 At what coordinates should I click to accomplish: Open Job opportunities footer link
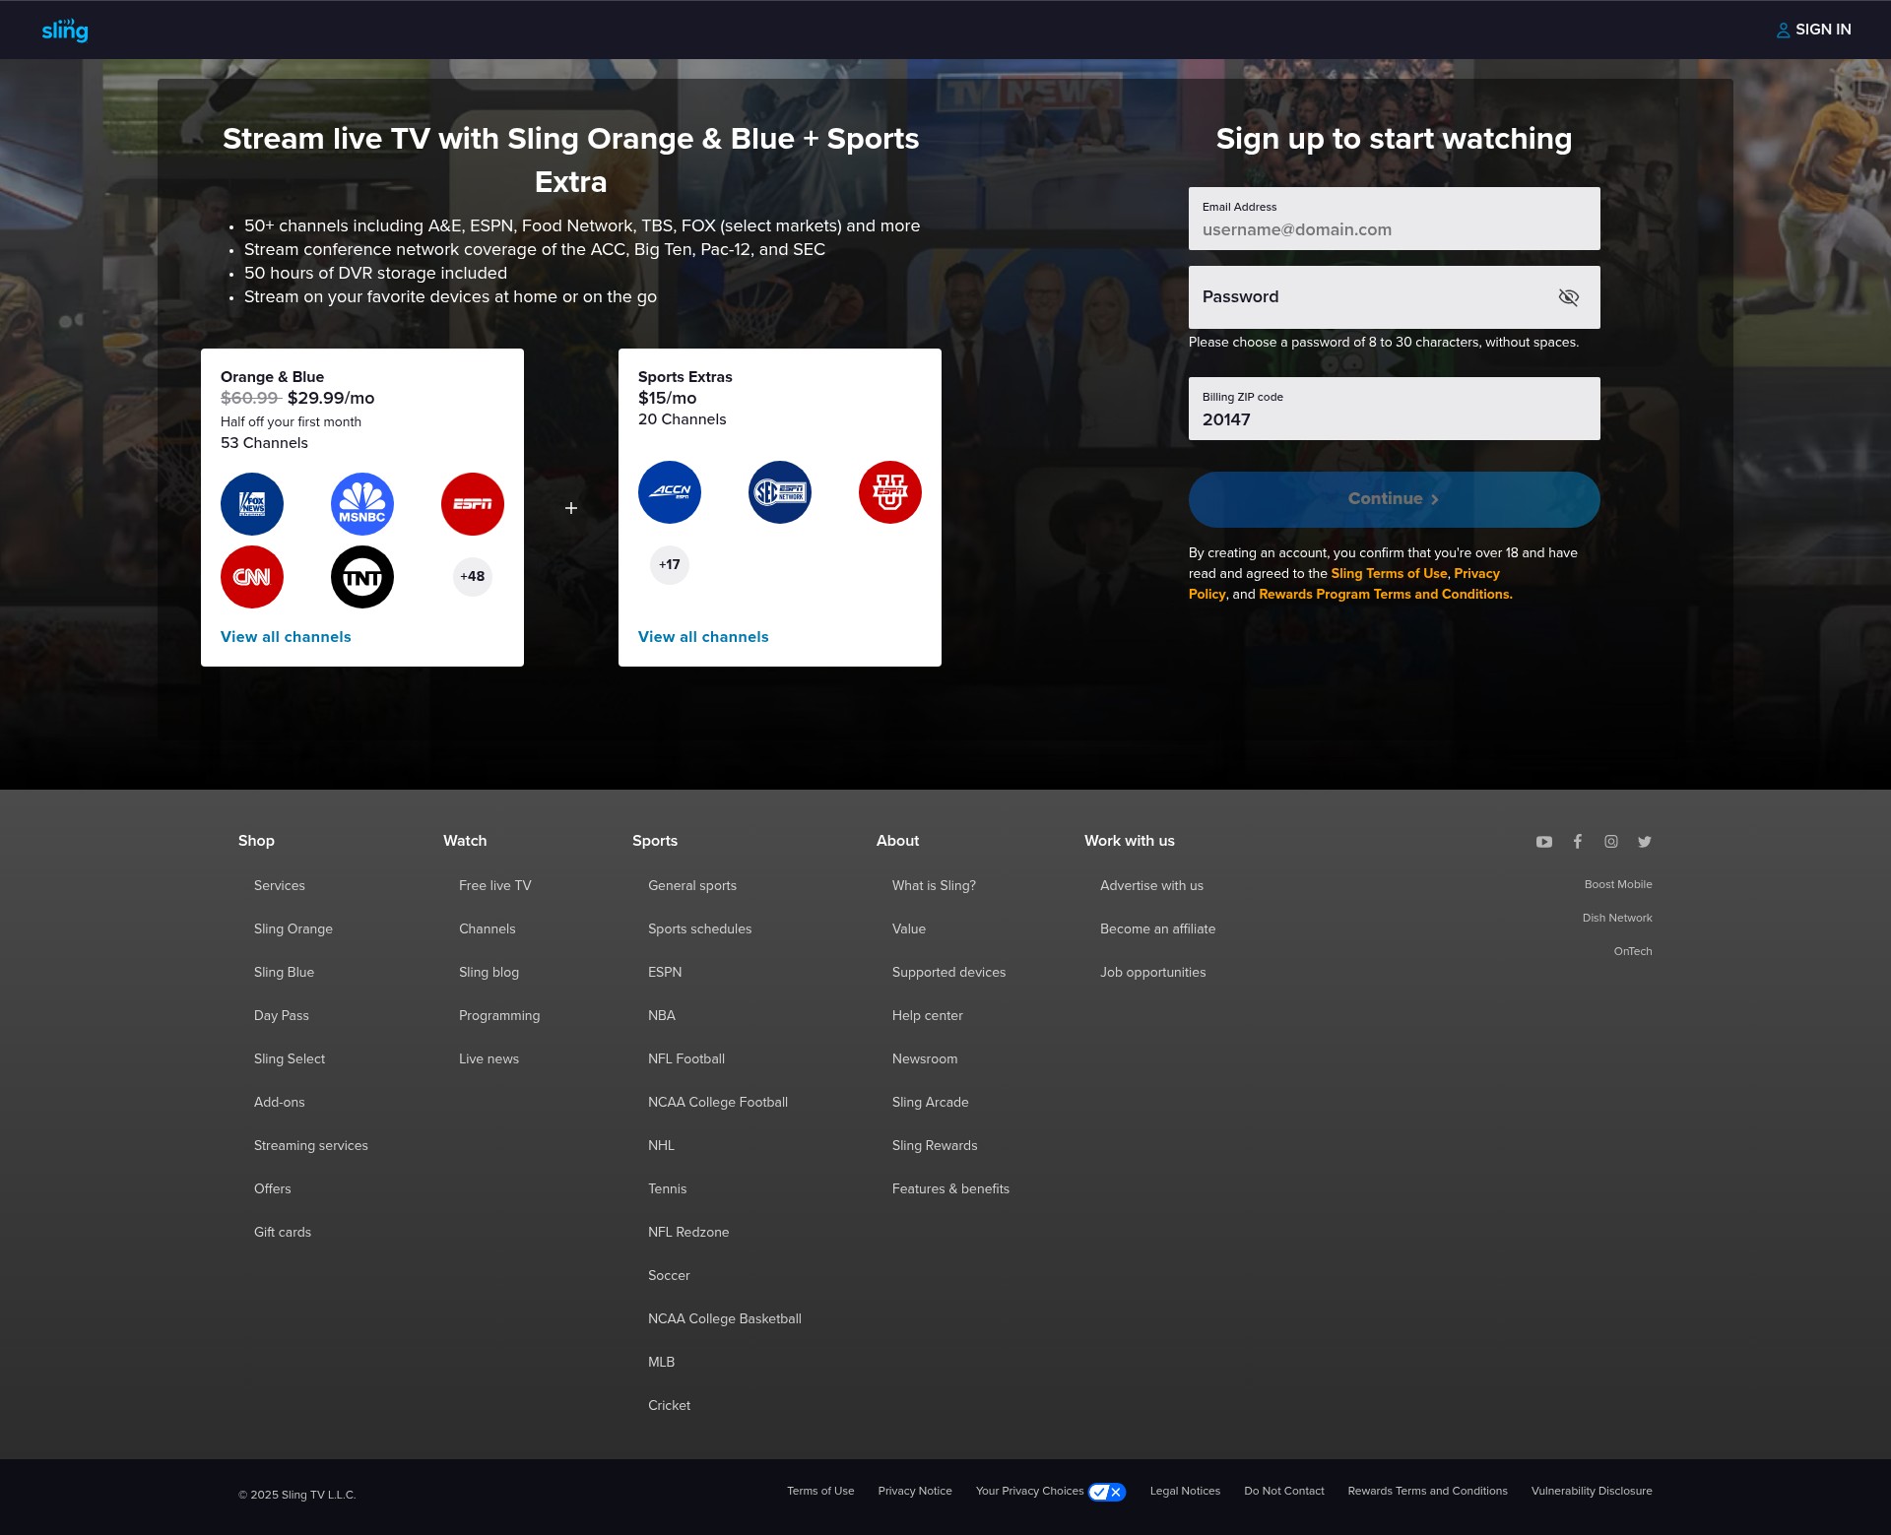coord(1152,972)
